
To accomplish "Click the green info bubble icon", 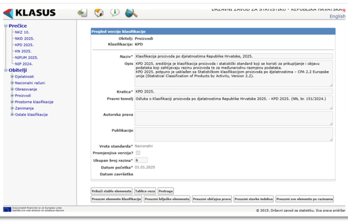I will coord(115,13).
